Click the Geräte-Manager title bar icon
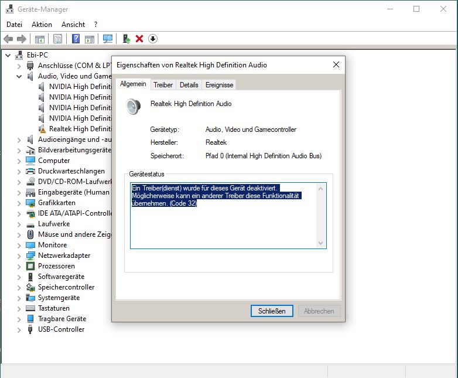The image size is (458, 378). tap(9, 9)
